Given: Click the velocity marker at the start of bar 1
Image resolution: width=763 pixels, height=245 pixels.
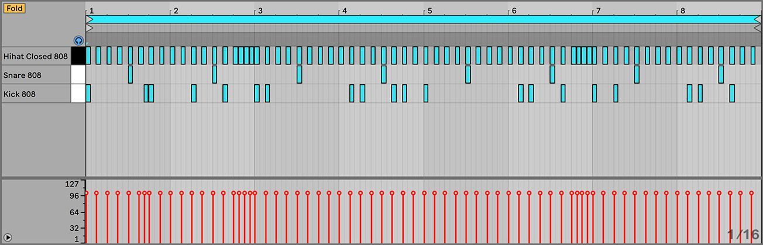Looking at the screenshot, I should (87, 193).
